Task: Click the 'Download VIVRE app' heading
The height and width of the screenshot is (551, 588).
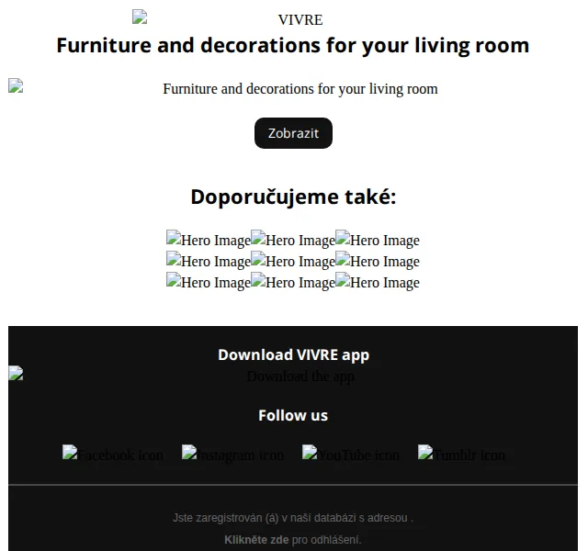Action: point(293,354)
